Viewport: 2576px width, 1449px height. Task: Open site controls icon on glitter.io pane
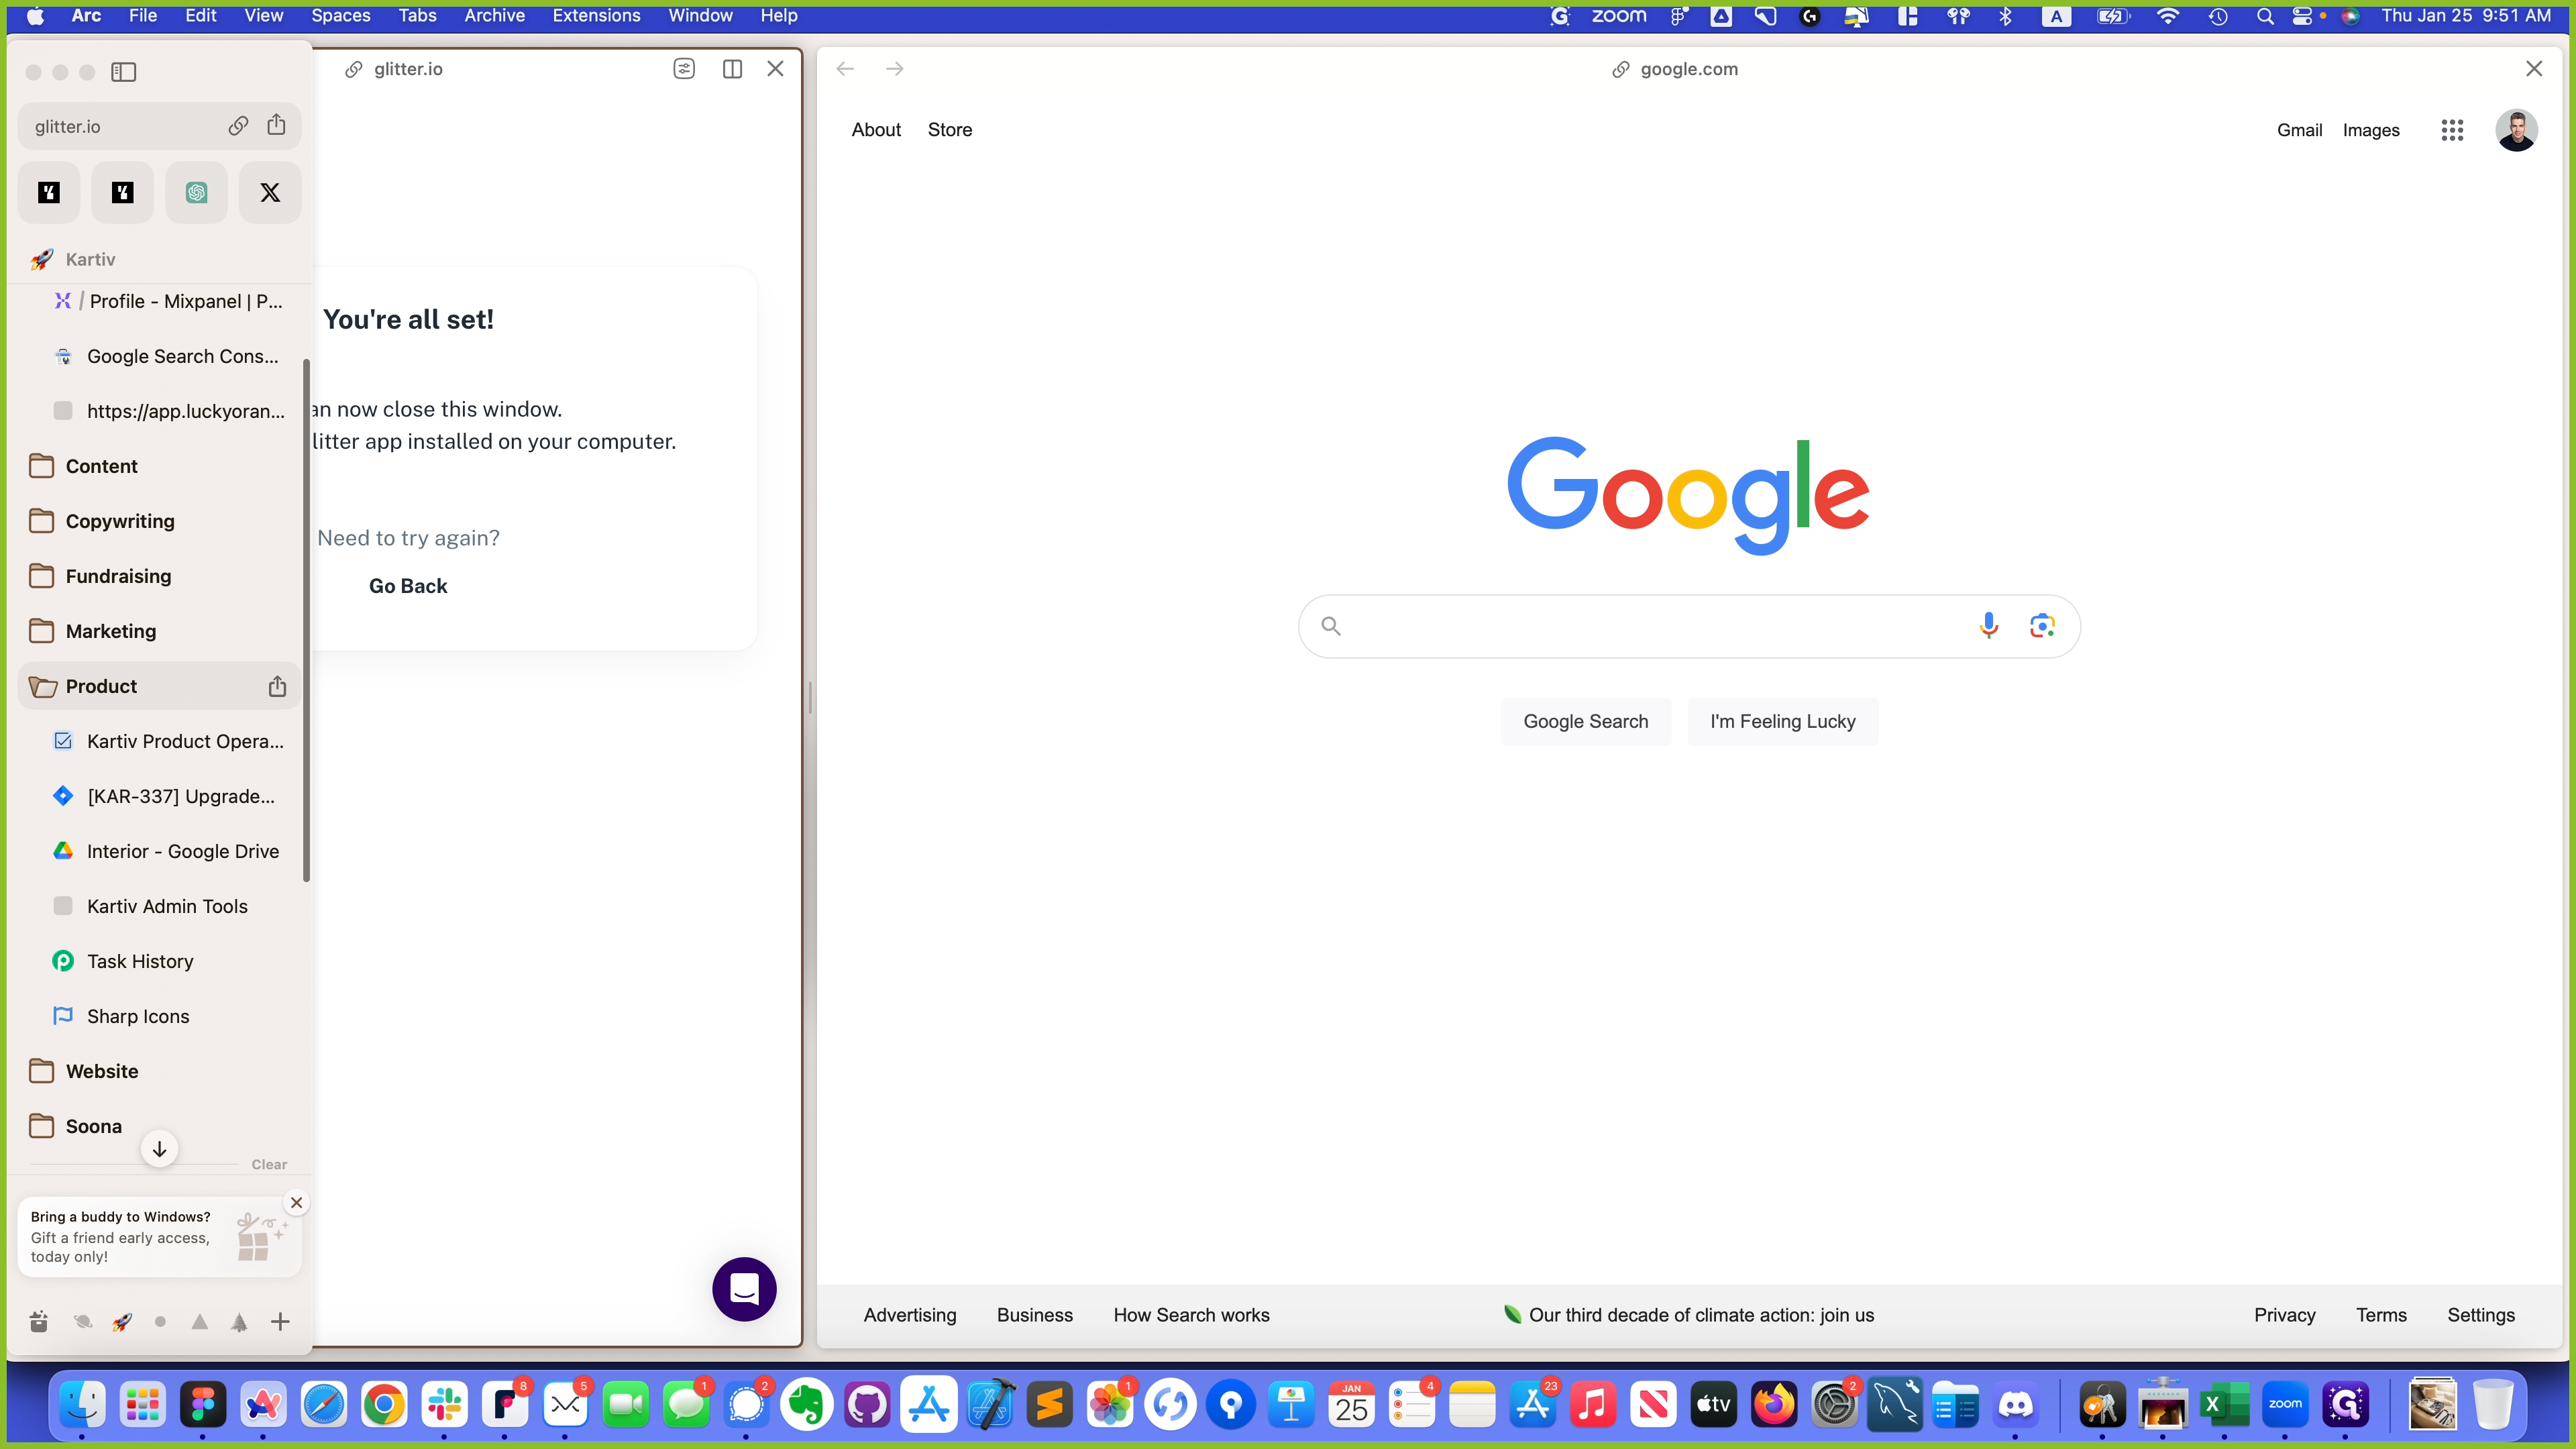coord(684,69)
